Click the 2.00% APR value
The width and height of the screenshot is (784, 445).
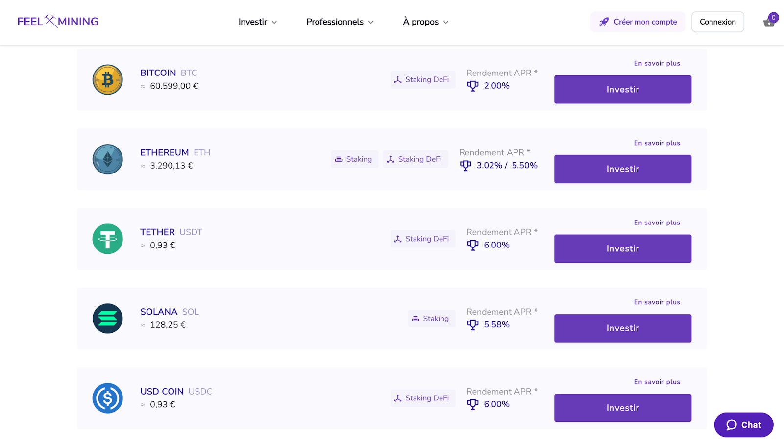pyautogui.click(x=497, y=86)
